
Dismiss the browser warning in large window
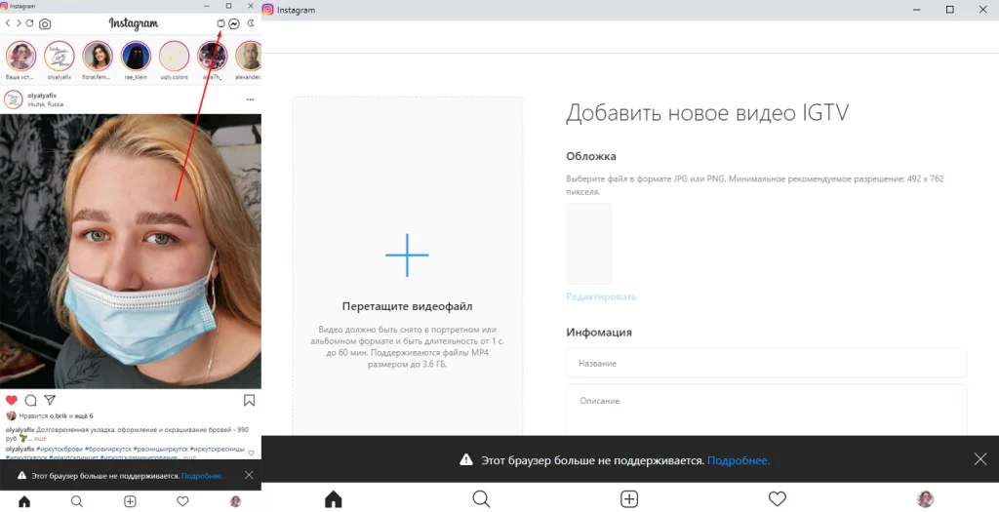pos(979,459)
